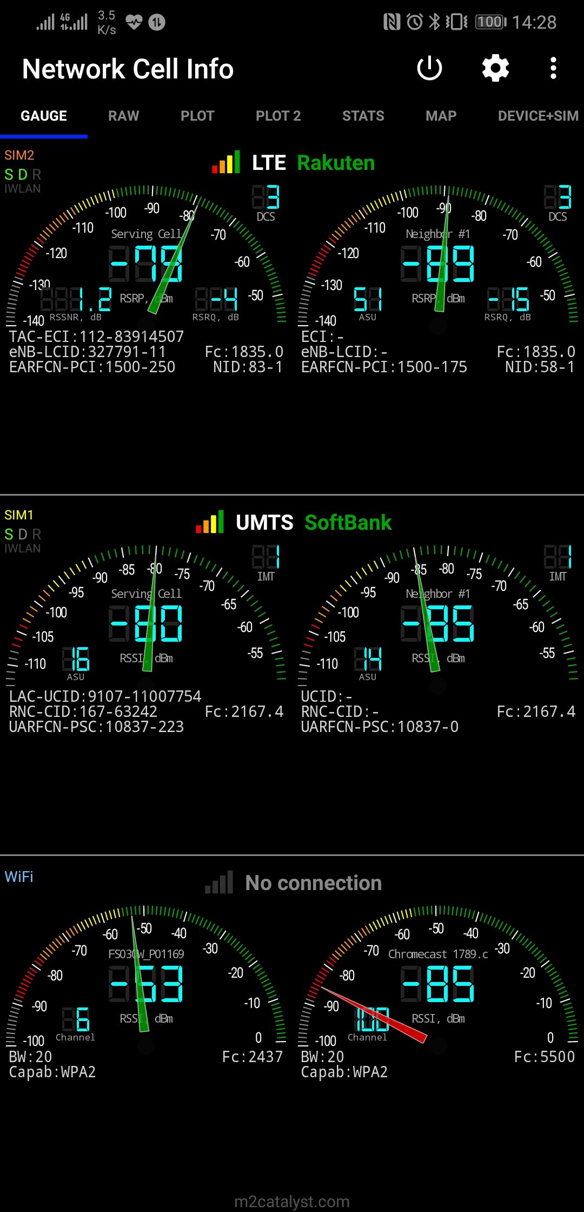Tap NID:58-1 value
This screenshot has width=584, height=1212.
pos(540,367)
